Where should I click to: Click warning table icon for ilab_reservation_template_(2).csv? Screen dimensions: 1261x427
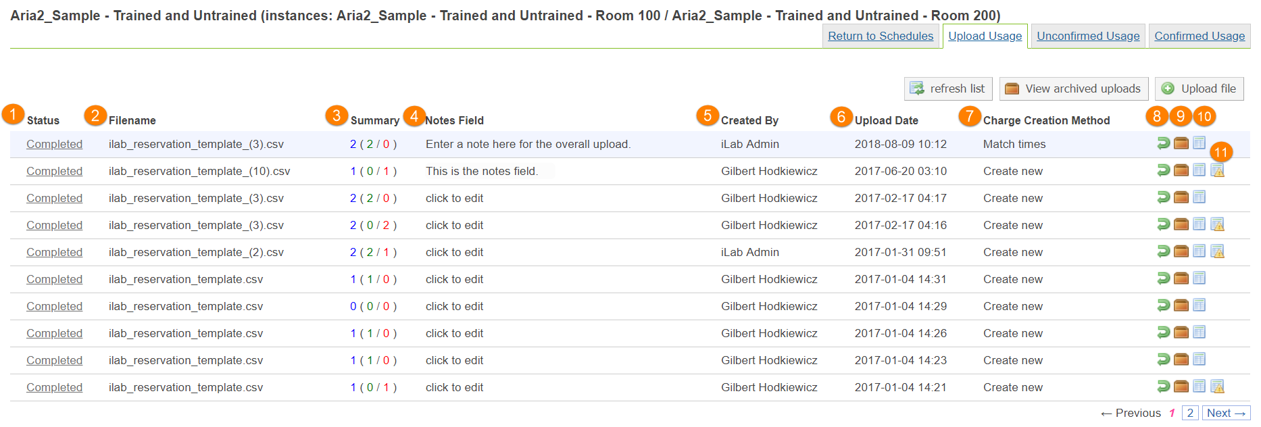pos(1217,251)
